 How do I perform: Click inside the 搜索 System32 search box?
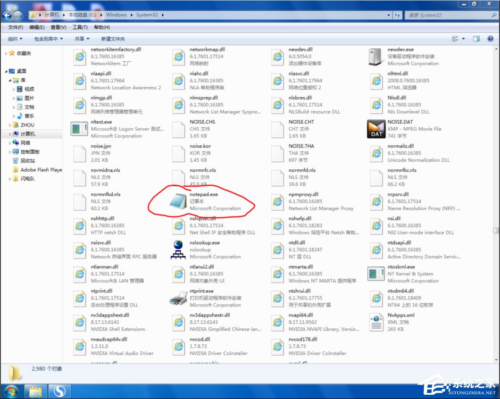(448, 15)
